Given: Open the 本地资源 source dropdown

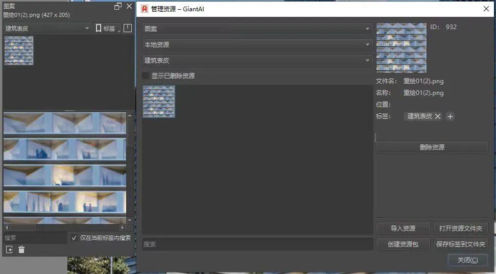Looking at the screenshot, I should pos(256,44).
